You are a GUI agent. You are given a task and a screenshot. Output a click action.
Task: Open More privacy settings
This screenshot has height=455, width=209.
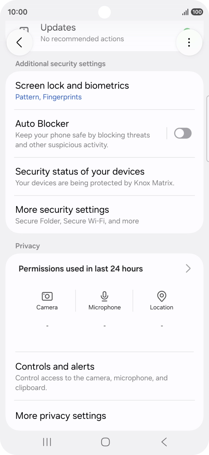[60, 416]
